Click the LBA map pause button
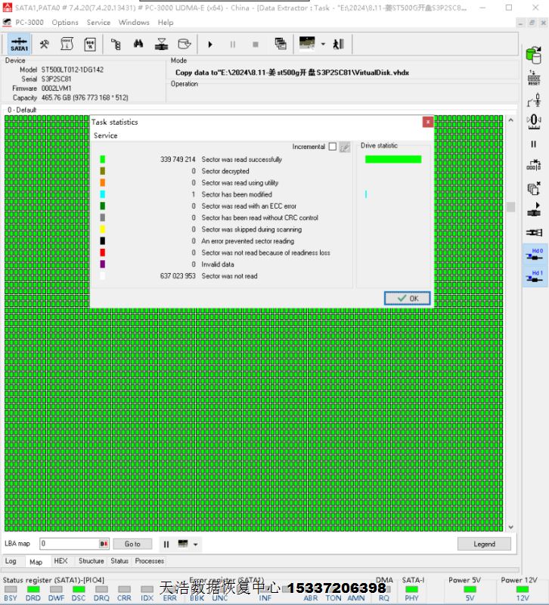549x605 pixels. tap(166, 544)
